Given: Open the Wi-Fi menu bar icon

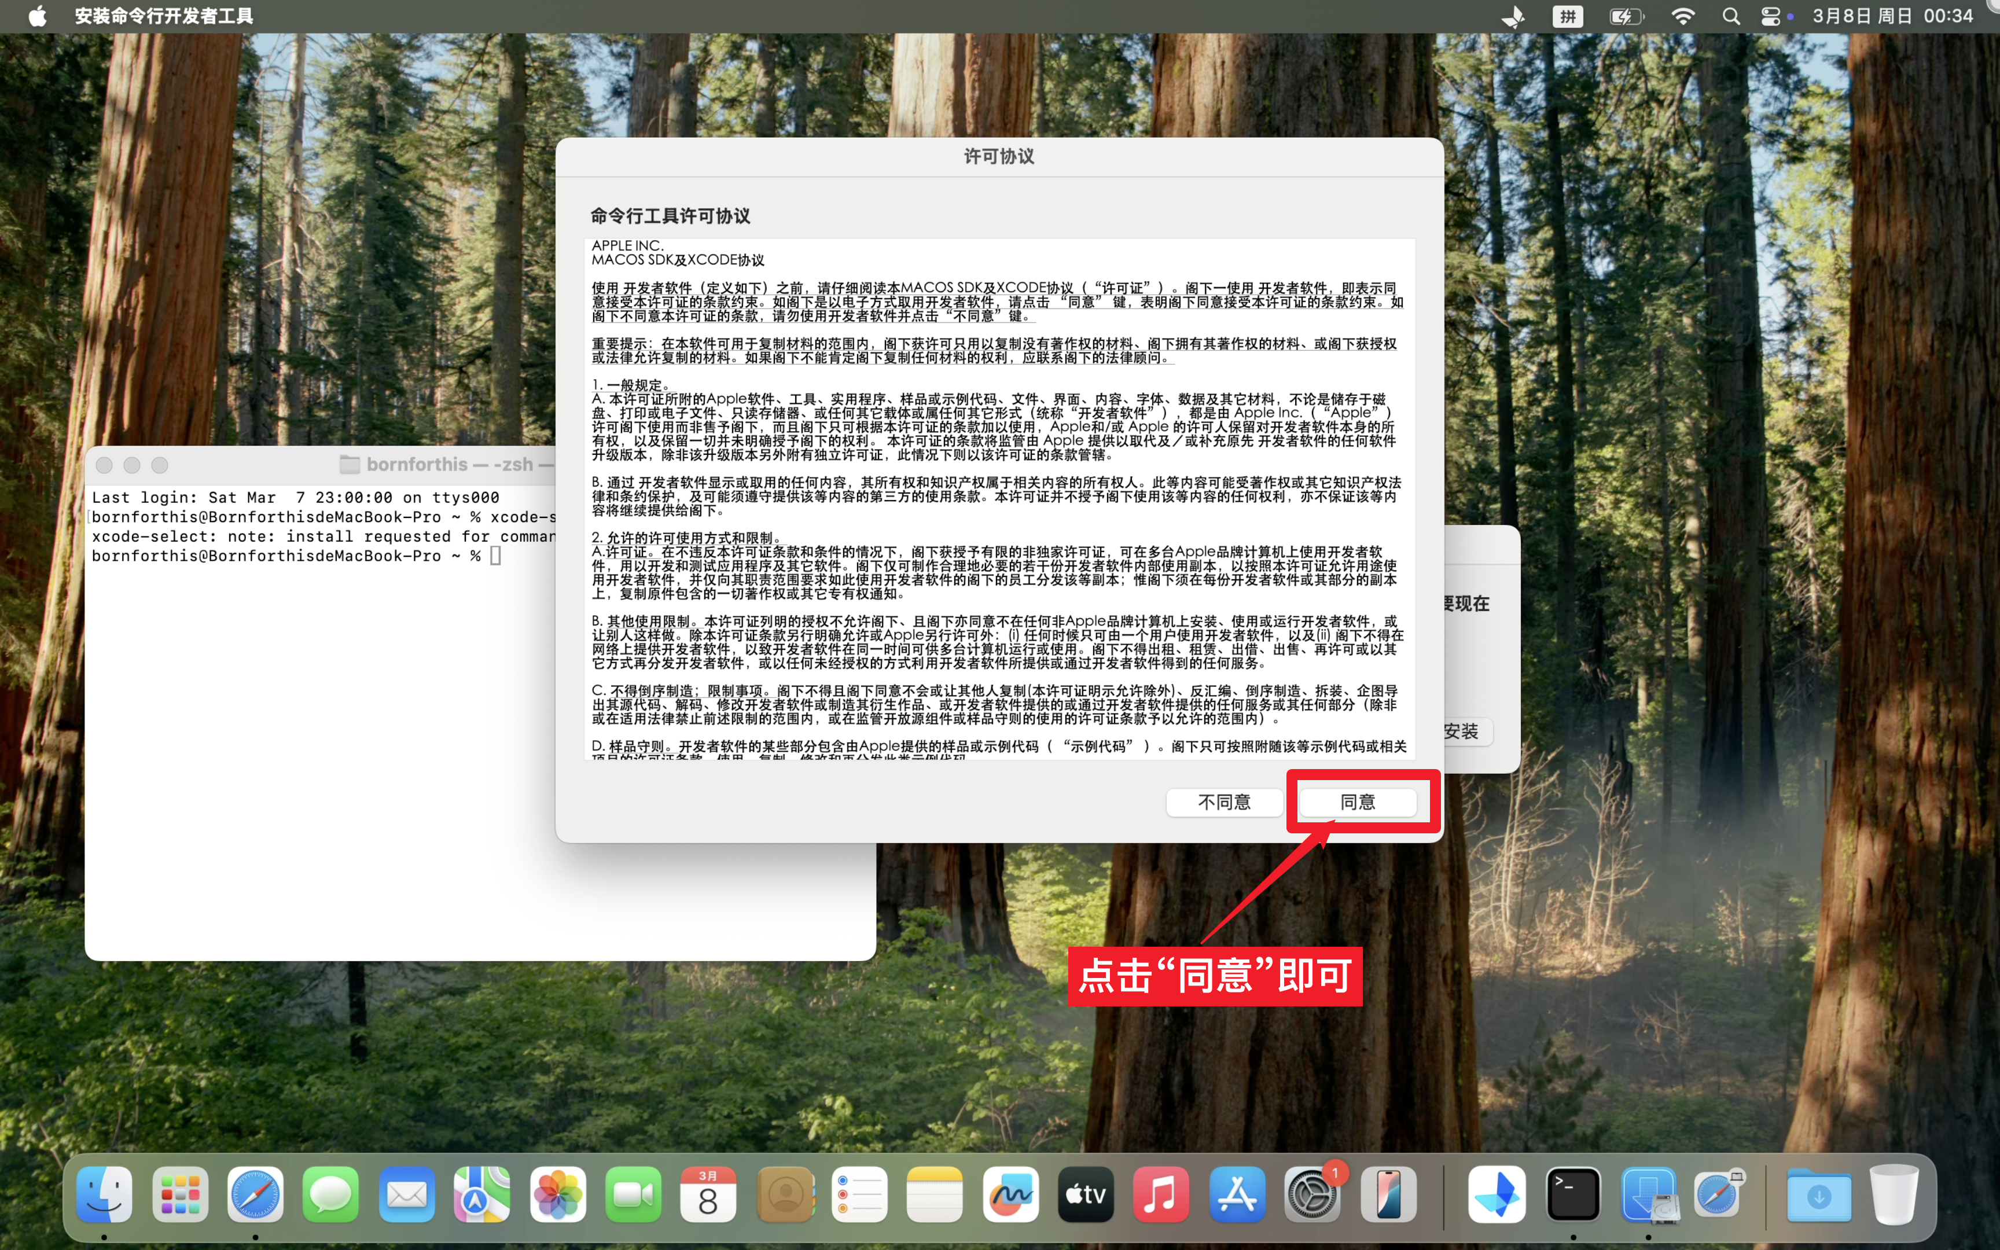Looking at the screenshot, I should [1683, 16].
